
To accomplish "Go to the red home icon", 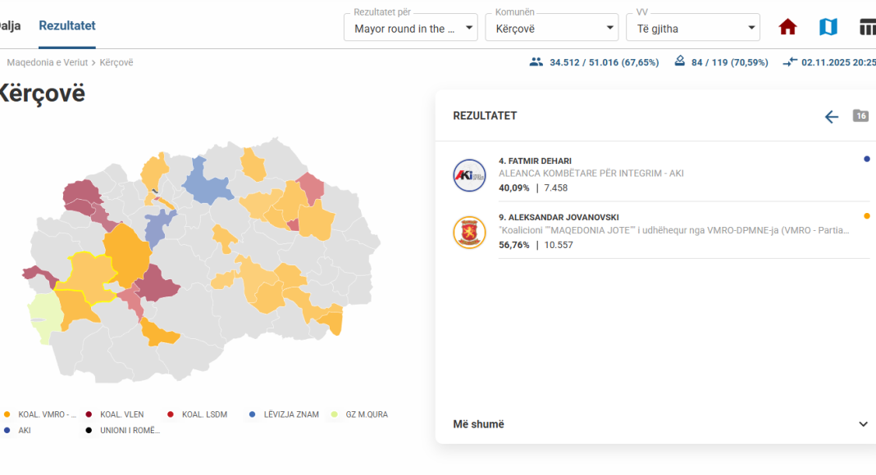I will (x=787, y=27).
